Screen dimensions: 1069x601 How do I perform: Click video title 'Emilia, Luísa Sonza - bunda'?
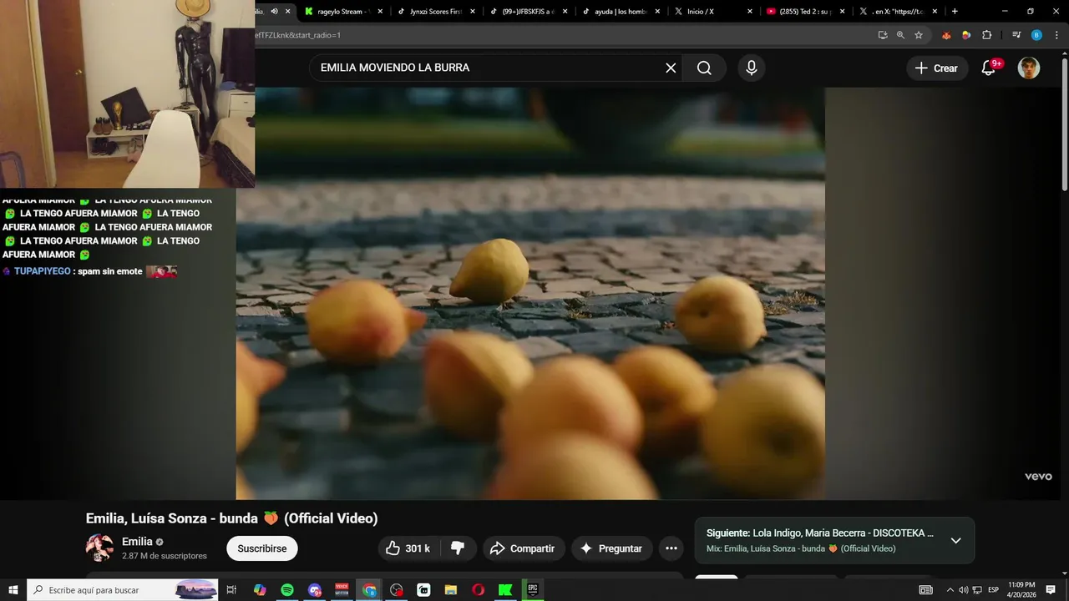pyautogui.click(x=231, y=518)
